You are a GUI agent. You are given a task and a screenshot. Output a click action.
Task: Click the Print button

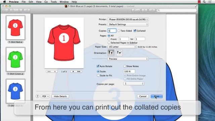tap(157, 96)
